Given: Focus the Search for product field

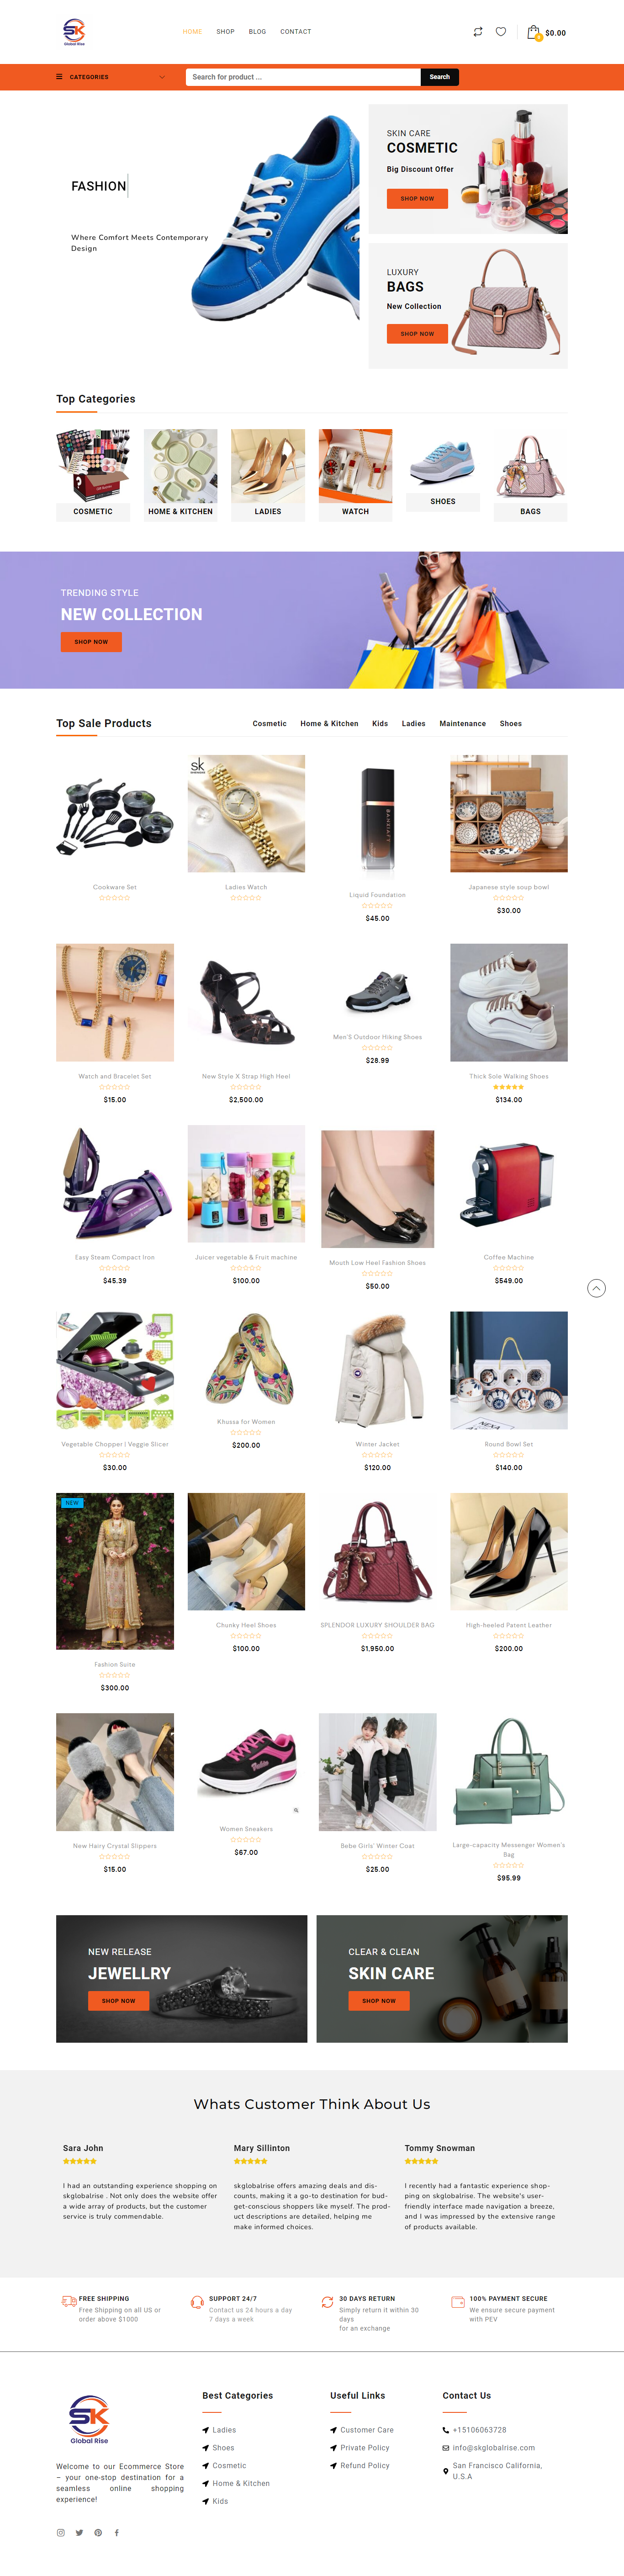Looking at the screenshot, I should (x=303, y=77).
